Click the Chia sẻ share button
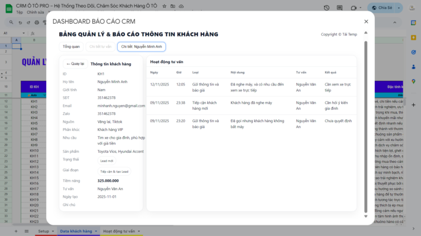Viewport: 421px width, 236px height. [385, 8]
